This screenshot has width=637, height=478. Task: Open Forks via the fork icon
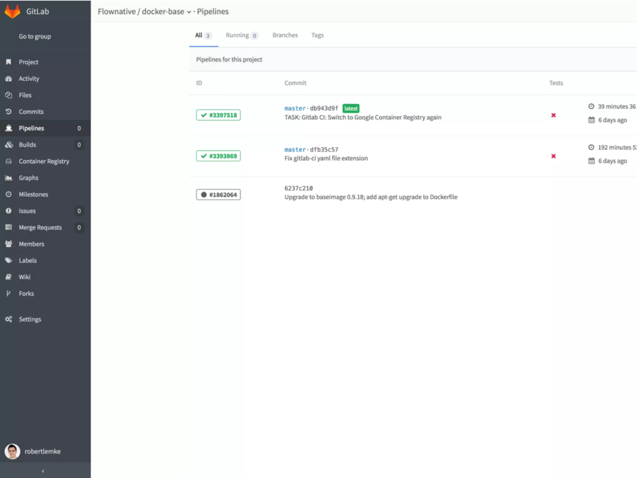click(9, 293)
